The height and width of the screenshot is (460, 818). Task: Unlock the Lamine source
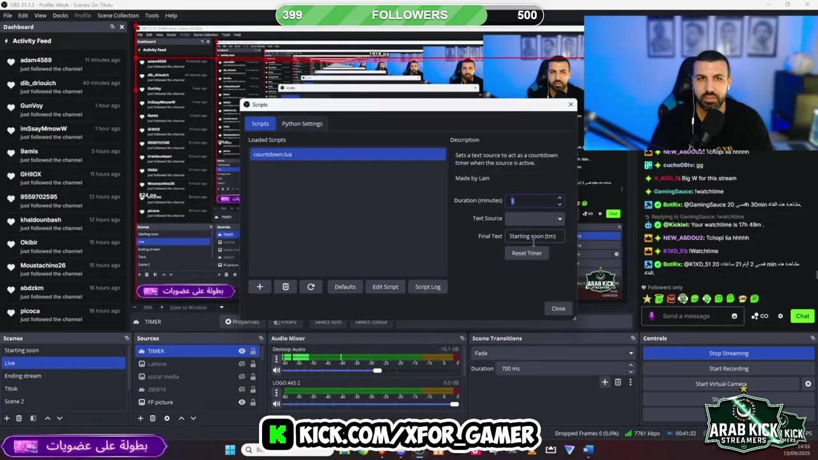point(253,364)
